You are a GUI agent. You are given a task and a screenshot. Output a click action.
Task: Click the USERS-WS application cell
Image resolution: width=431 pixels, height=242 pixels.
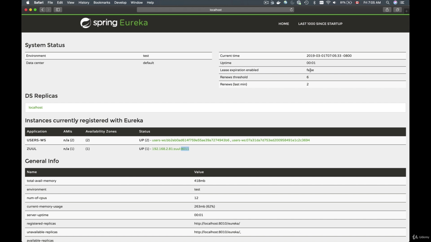pyautogui.click(x=36, y=140)
